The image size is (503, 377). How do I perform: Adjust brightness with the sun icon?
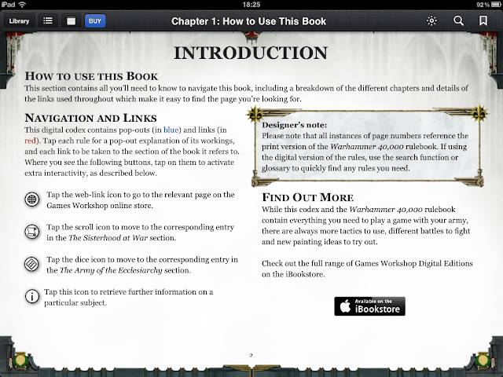click(431, 21)
